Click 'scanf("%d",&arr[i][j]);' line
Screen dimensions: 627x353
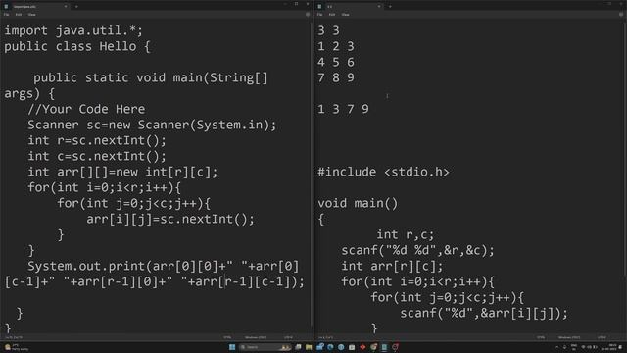click(484, 313)
